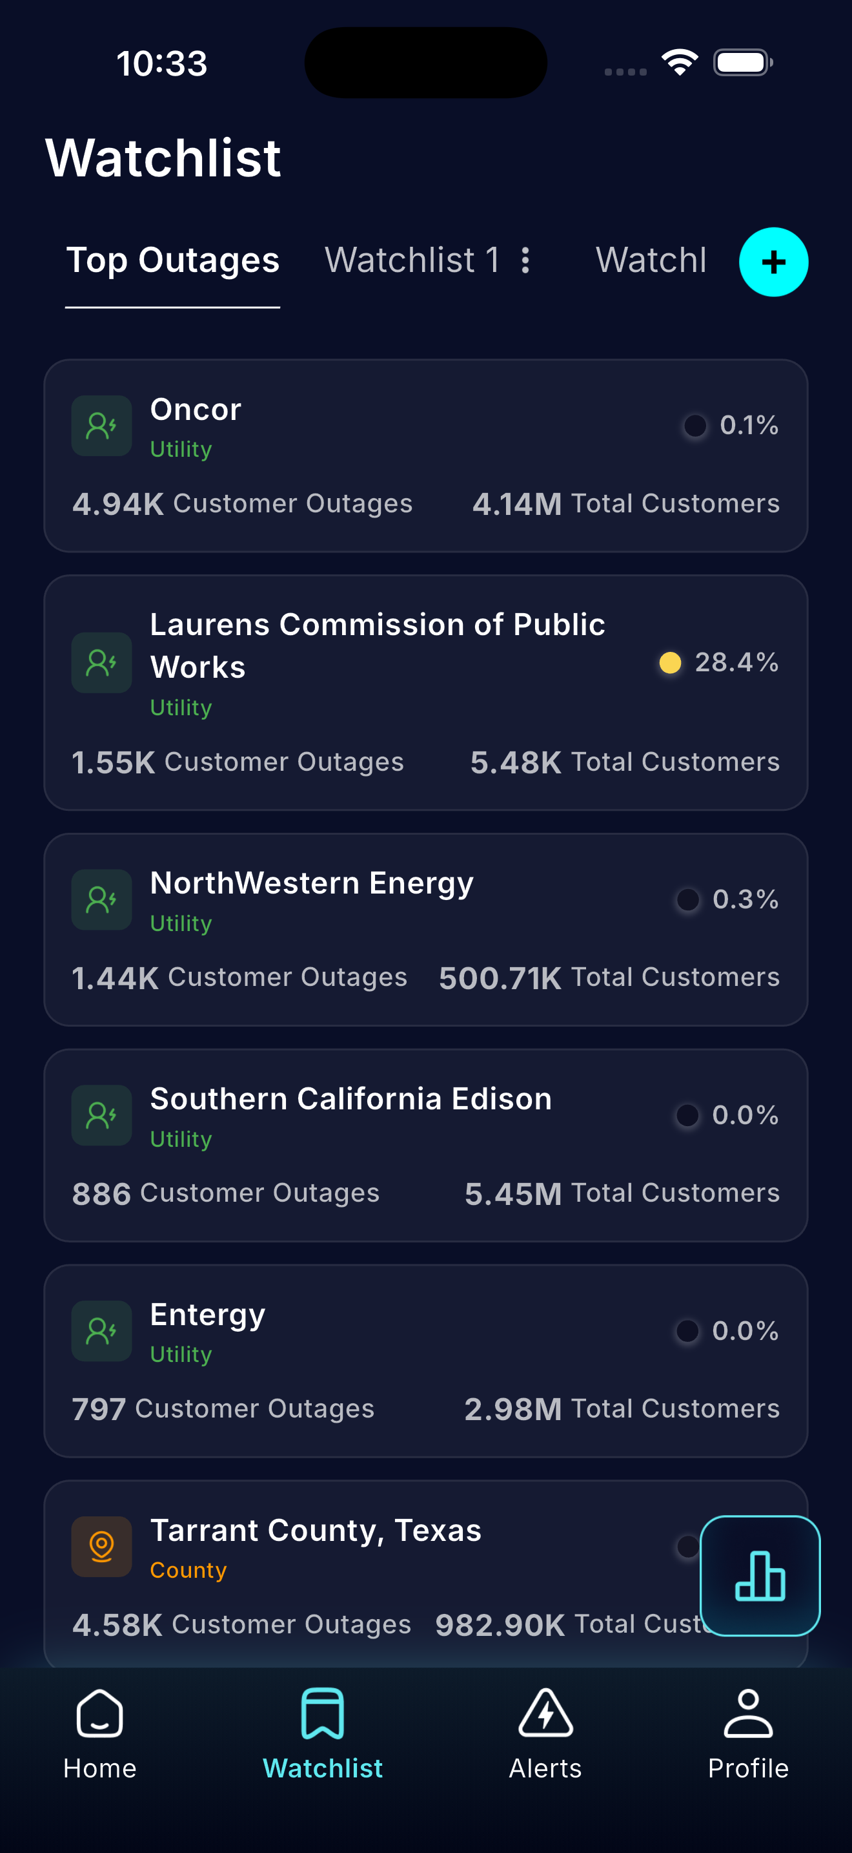Tap the Oncor 0.1% status dot
852x1853 pixels.
coord(695,426)
